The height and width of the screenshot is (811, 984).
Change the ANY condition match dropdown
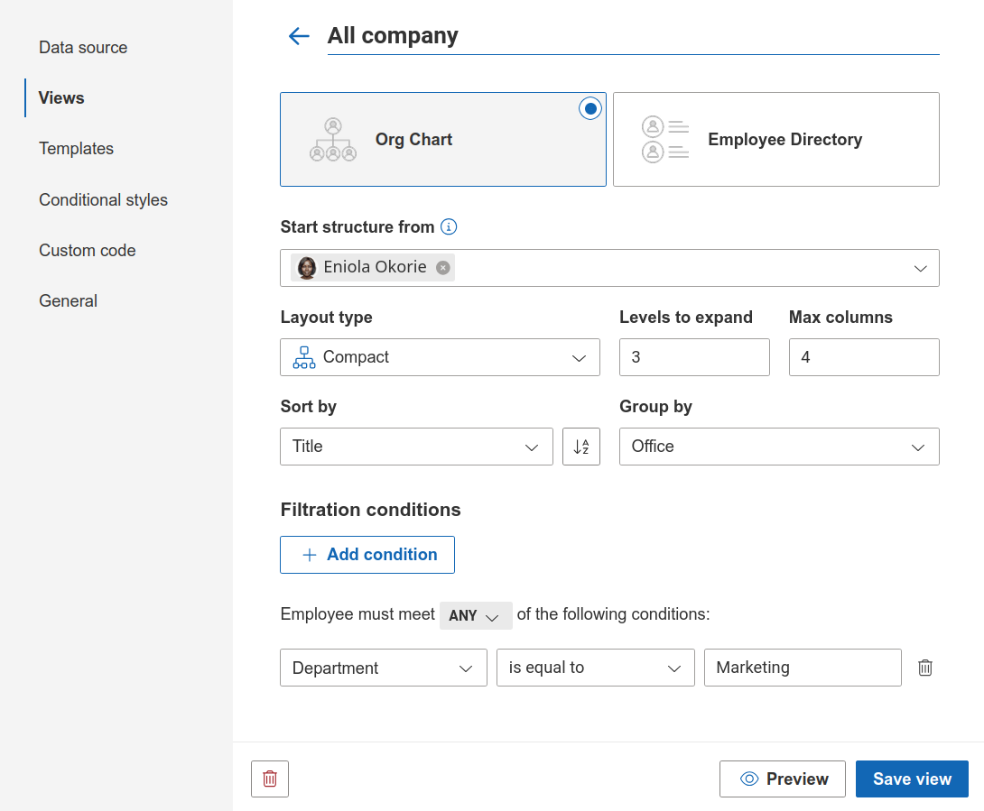476,616
